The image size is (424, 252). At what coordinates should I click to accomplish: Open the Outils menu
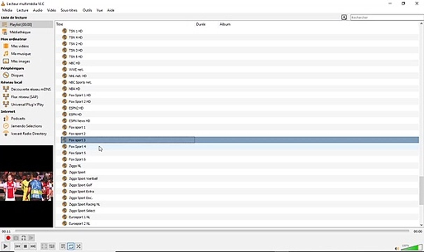[x=87, y=10]
